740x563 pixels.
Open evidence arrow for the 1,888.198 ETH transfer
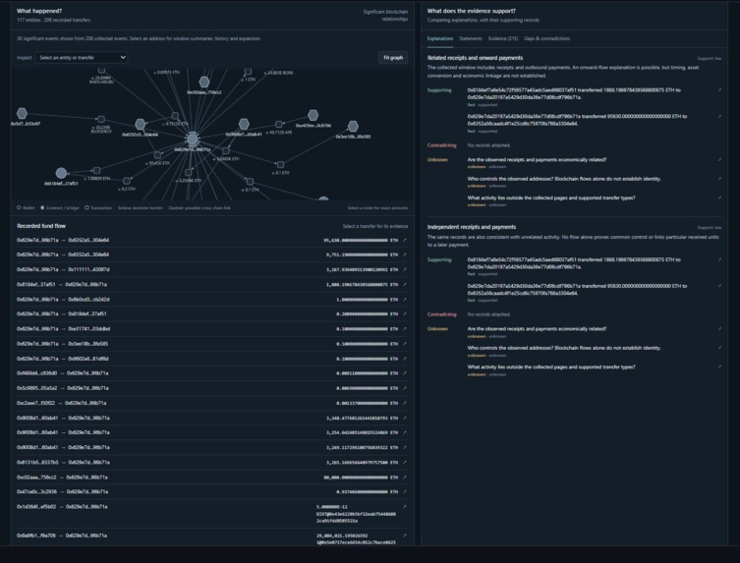405,285
